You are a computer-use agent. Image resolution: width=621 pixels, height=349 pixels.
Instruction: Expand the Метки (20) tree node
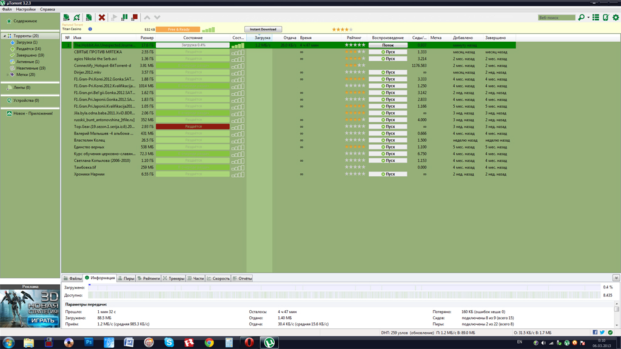[7, 75]
